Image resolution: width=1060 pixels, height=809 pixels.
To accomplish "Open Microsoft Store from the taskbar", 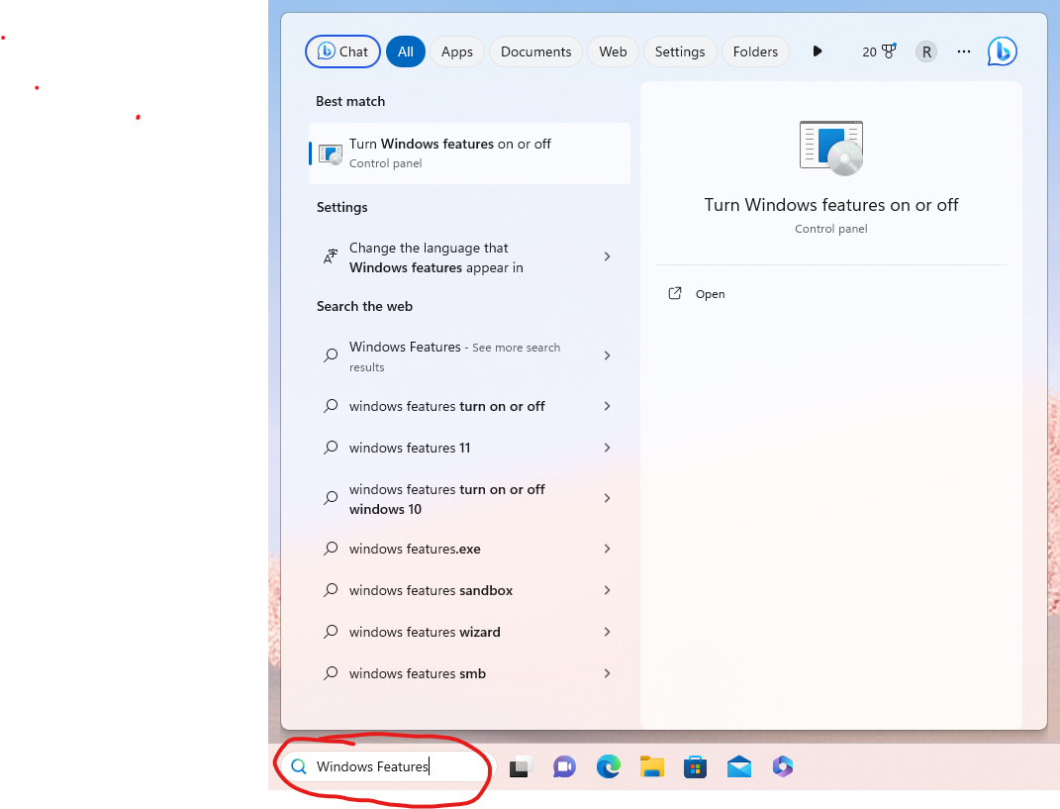I will pyautogui.click(x=695, y=766).
